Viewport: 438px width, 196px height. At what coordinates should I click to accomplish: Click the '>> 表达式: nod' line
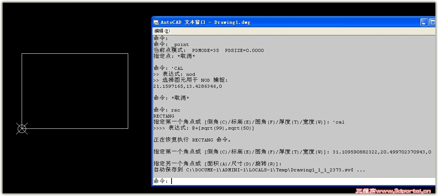pyautogui.click(x=174, y=74)
